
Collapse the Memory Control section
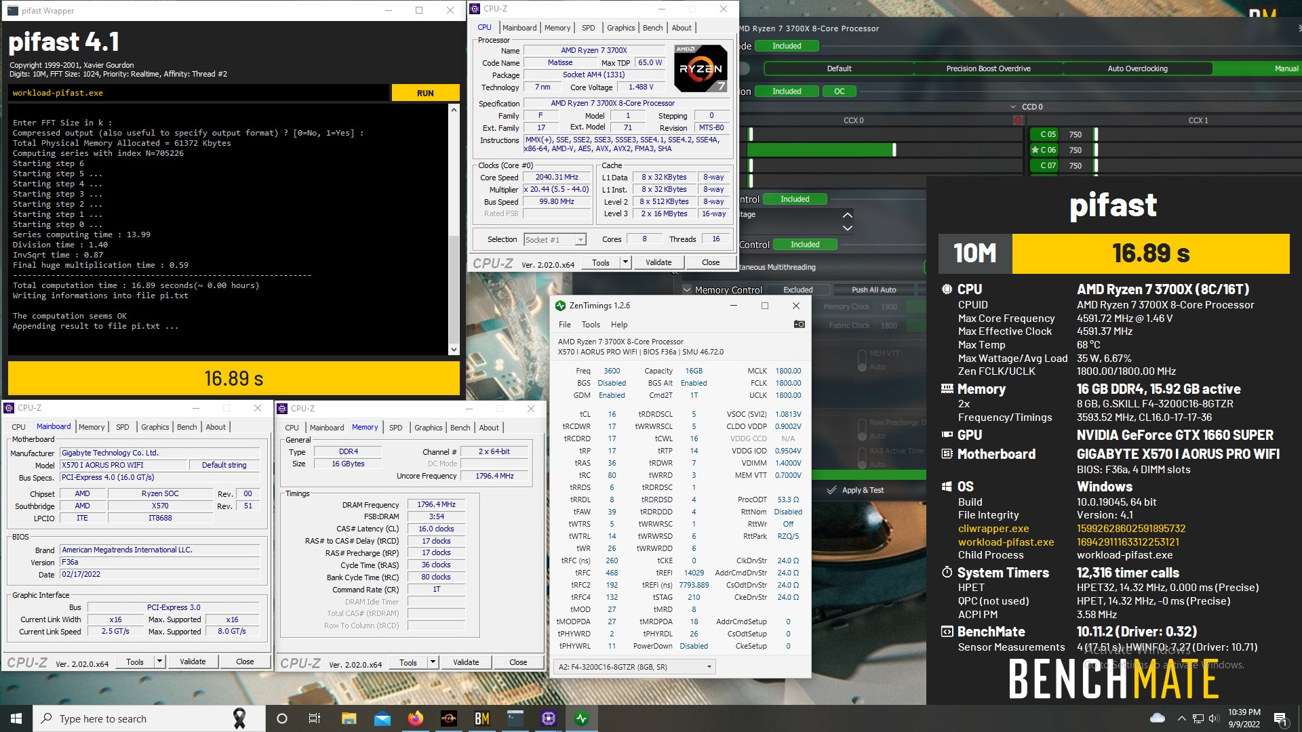coord(687,290)
